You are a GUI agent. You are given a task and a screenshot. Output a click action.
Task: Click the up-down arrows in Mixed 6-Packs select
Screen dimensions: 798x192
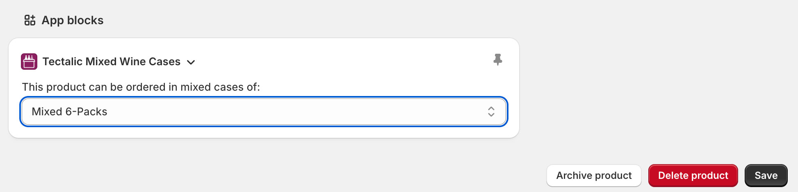[x=491, y=112]
